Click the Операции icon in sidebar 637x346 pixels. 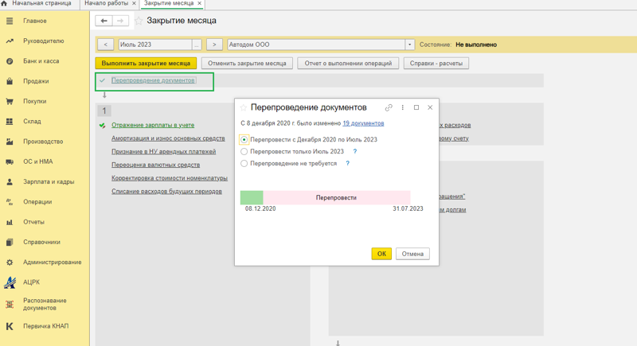point(10,201)
